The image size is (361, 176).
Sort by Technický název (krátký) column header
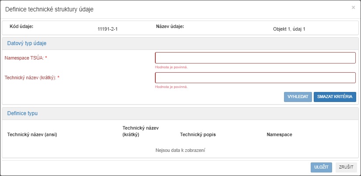pos(140,131)
